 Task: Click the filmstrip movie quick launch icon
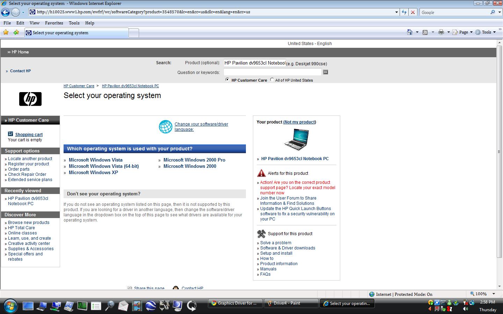[137, 306]
